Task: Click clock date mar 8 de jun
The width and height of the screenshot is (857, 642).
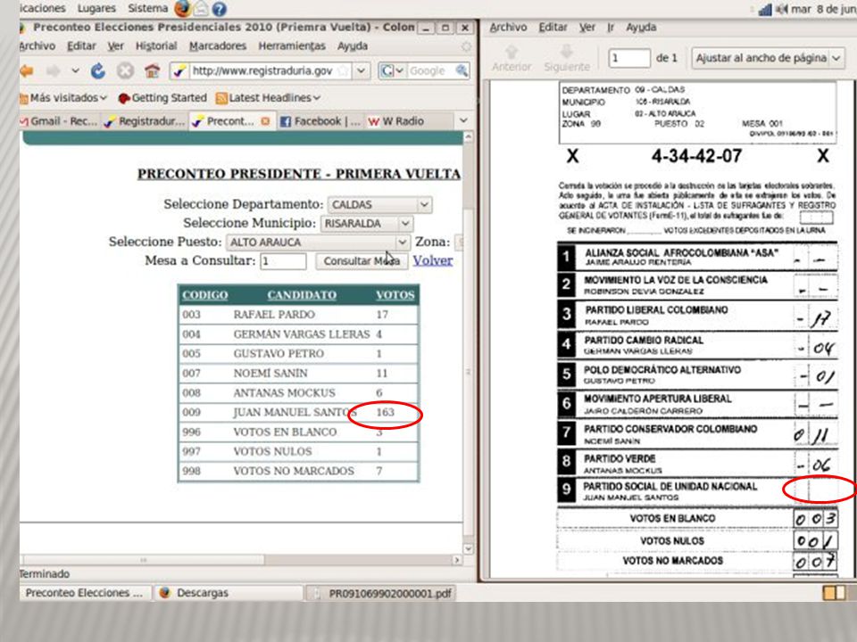Action: (x=824, y=9)
